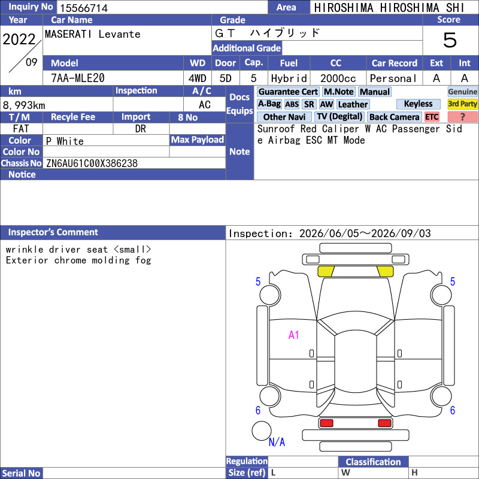
Task: Click the Notice label
Action: click(22, 174)
